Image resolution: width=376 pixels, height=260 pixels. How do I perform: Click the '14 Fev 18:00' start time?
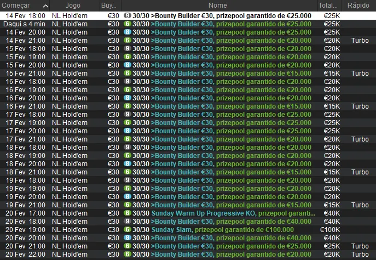[25, 16]
